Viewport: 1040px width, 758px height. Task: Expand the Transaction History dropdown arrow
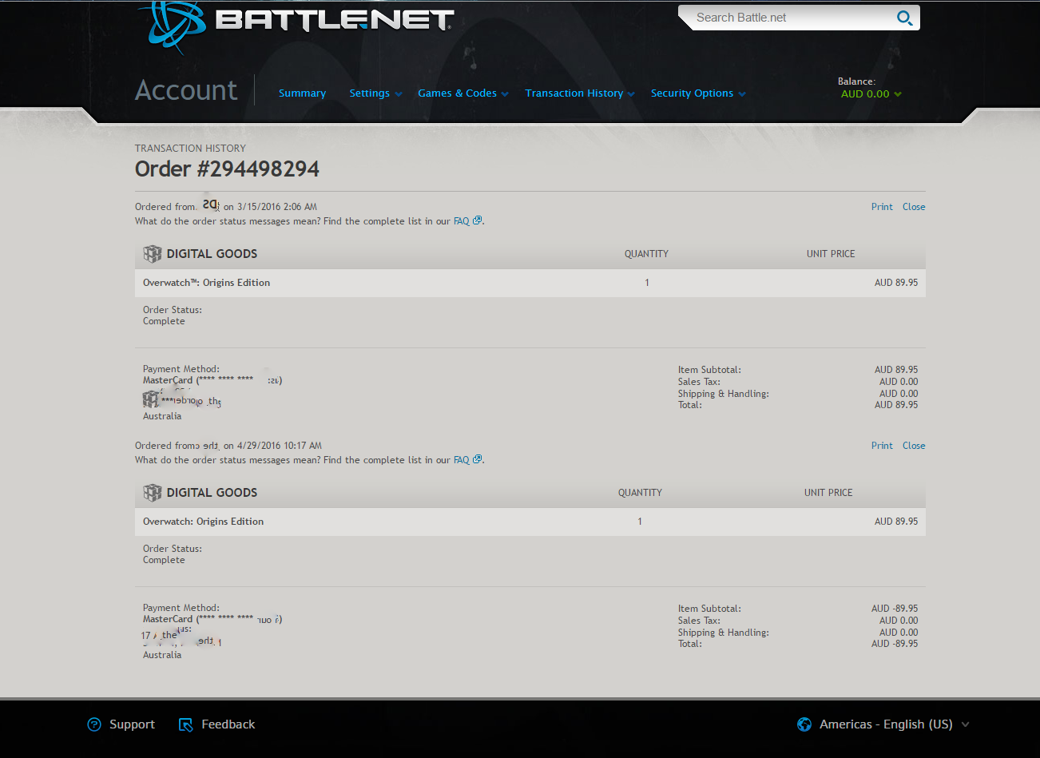coord(631,94)
